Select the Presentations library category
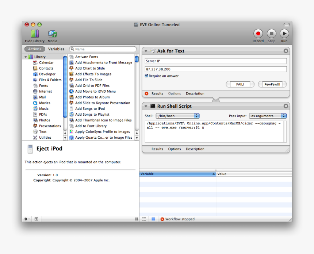Screen dimensions: 314x254 pos(50,126)
